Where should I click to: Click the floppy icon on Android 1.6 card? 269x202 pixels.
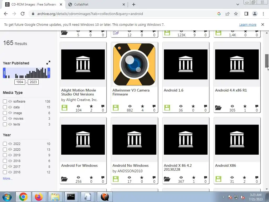click(167, 108)
